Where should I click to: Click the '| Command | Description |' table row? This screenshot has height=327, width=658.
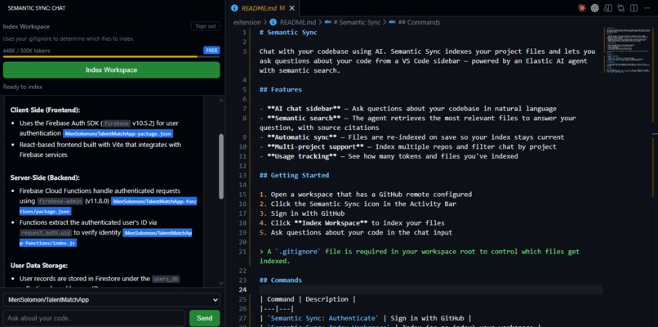tap(308, 299)
